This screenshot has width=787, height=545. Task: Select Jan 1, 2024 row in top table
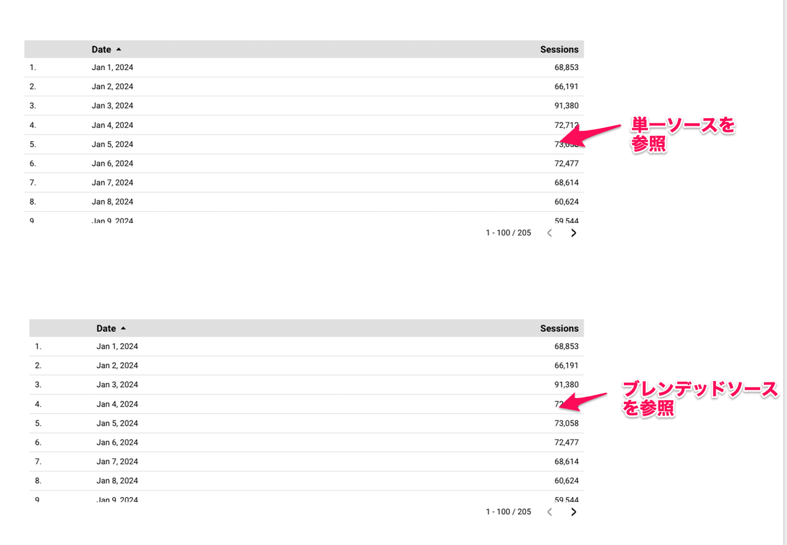304,68
